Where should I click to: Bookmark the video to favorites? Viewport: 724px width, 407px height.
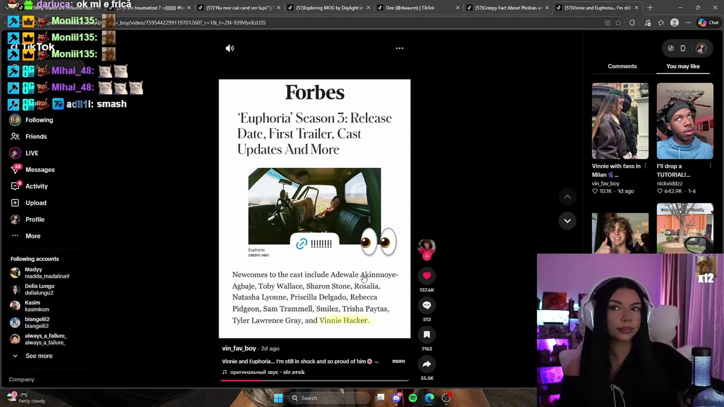click(426, 335)
